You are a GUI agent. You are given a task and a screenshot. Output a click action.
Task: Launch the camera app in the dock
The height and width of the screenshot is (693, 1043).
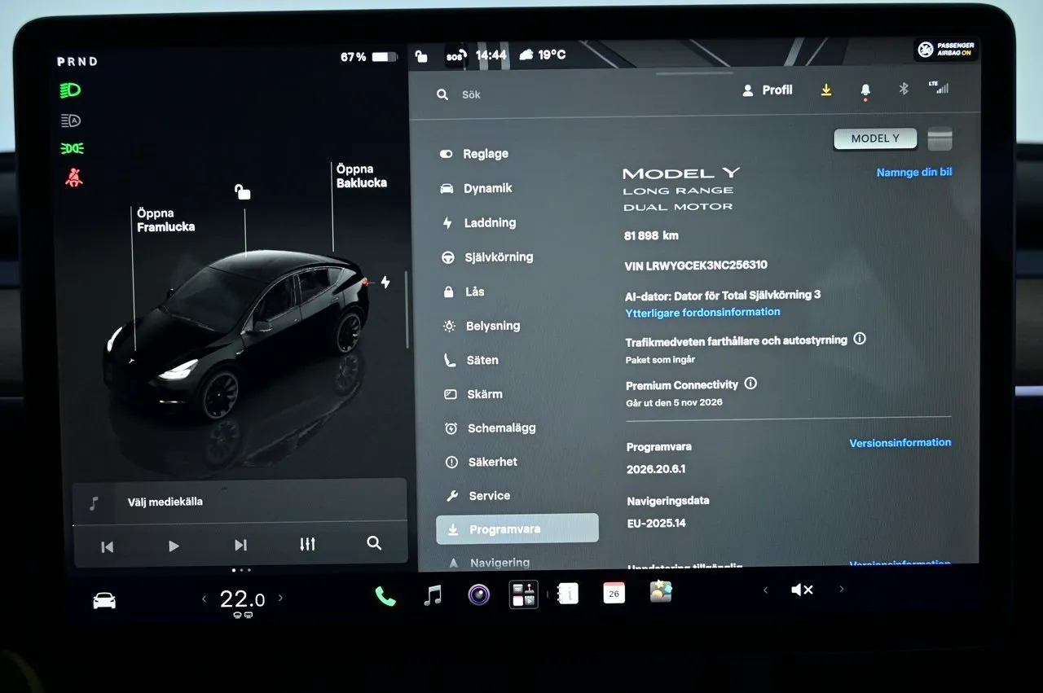pos(478,594)
